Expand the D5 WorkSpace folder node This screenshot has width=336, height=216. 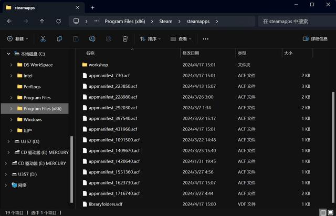(x=11, y=65)
